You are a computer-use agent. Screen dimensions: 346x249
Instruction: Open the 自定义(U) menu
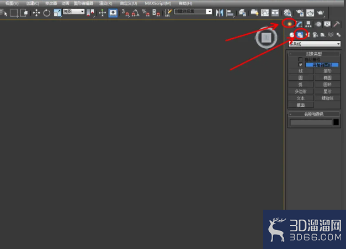[129, 3]
